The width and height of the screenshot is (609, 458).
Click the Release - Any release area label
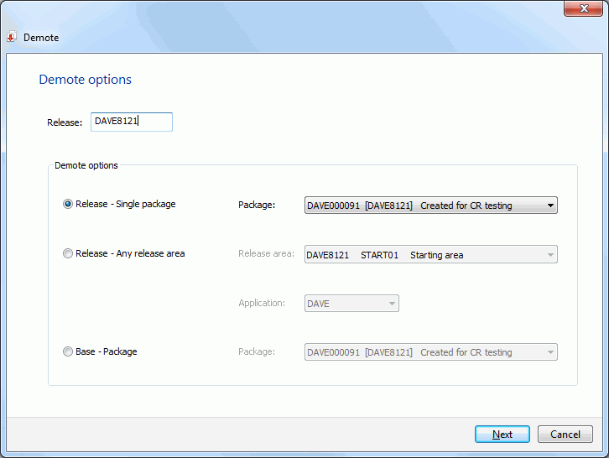click(130, 253)
